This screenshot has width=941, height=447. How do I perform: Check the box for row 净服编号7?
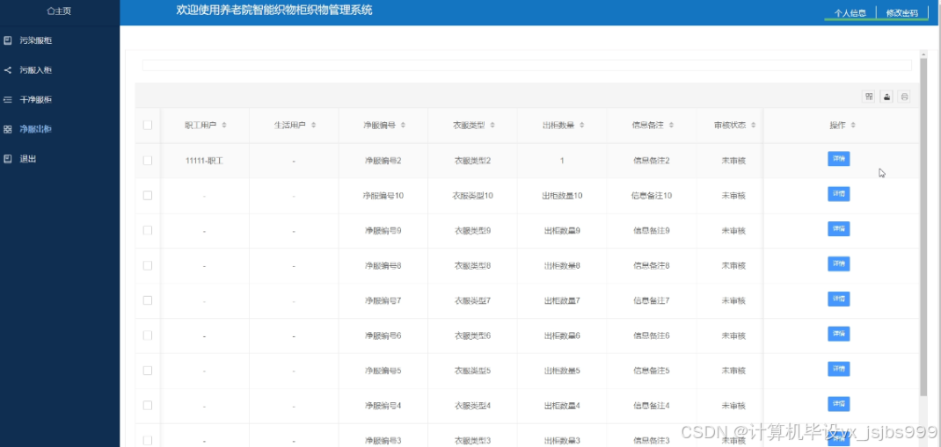point(148,300)
